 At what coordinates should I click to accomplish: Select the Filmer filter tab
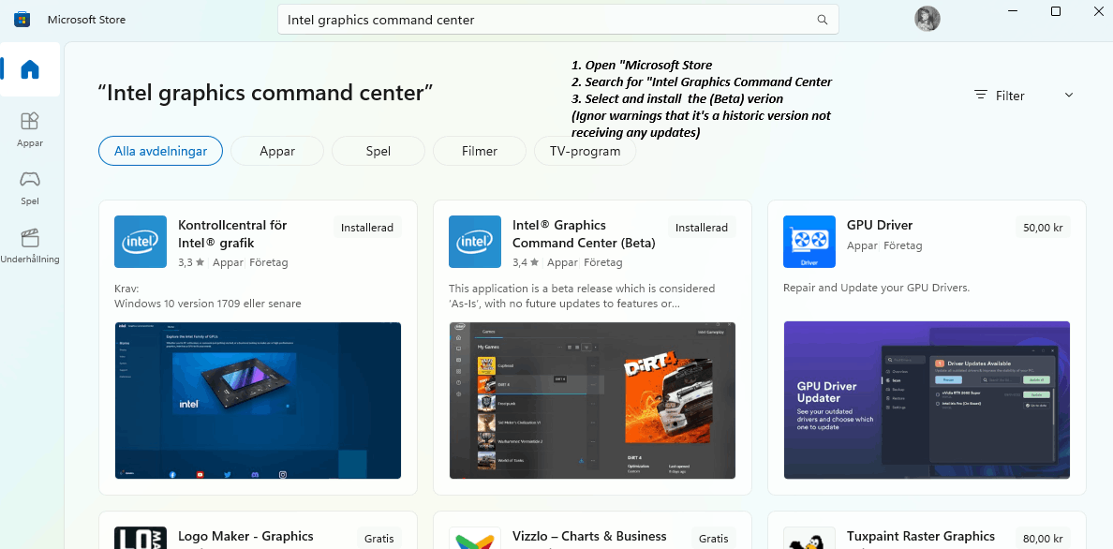point(479,151)
